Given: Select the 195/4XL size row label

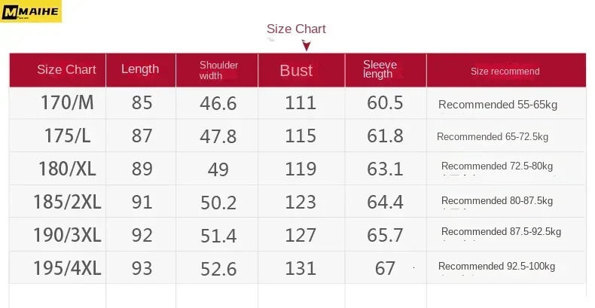Looking at the screenshot, I should point(66,267).
